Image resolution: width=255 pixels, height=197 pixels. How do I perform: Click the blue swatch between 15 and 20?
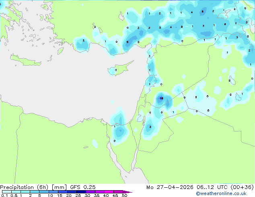(63, 192)
